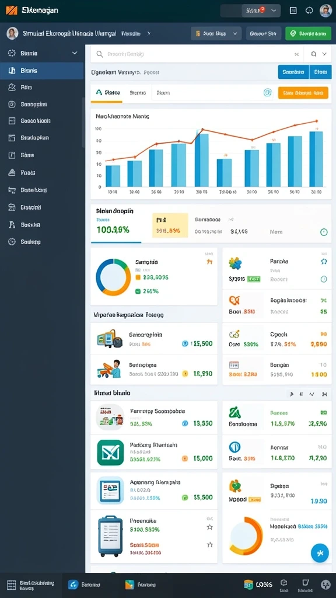336x598 pixels.
Task: Select the second tab next to the active one
Action: [x=138, y=93]
